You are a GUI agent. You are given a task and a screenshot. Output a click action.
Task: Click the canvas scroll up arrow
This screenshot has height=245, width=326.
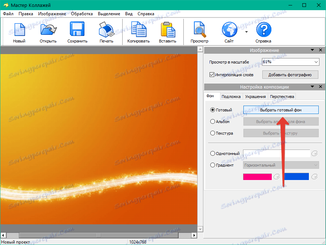200,49
